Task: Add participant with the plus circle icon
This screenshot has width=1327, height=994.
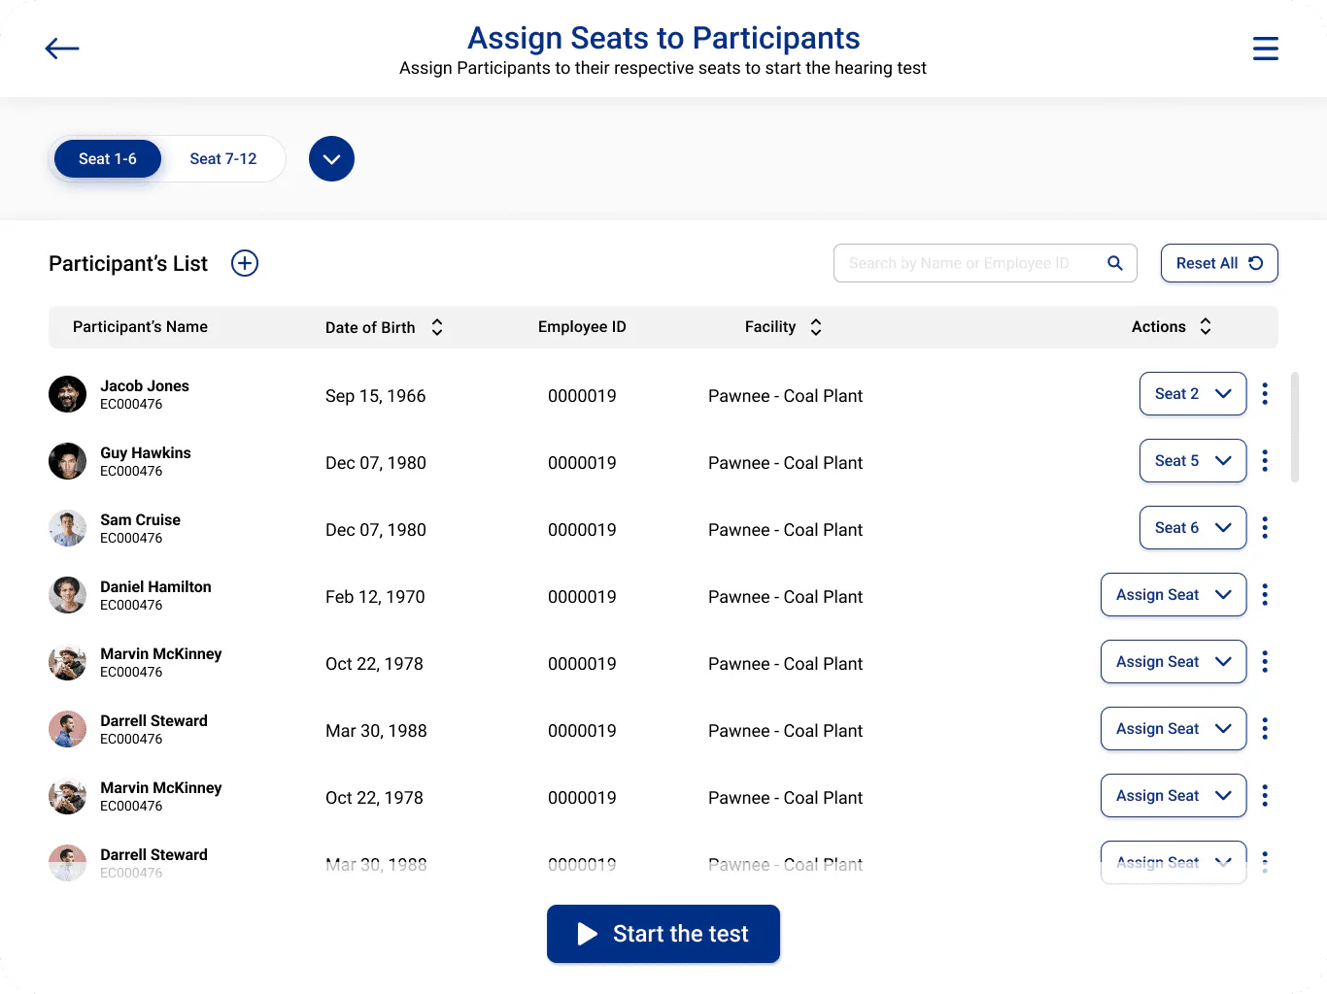Action: (245, 263)
